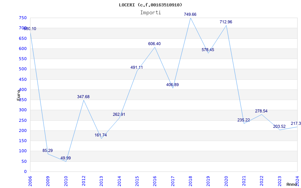Click the 2017 year label
The image size is (301, 188).
173,181
